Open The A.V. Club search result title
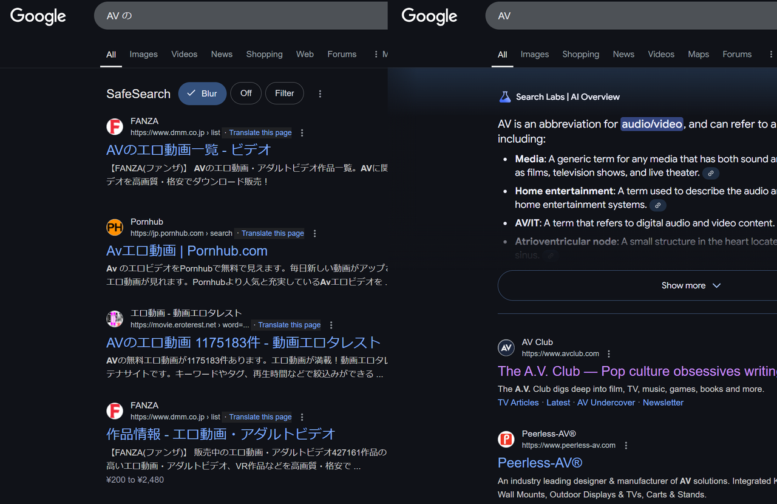The height and width of the screenshot is (504, 777). click(637, 371)
